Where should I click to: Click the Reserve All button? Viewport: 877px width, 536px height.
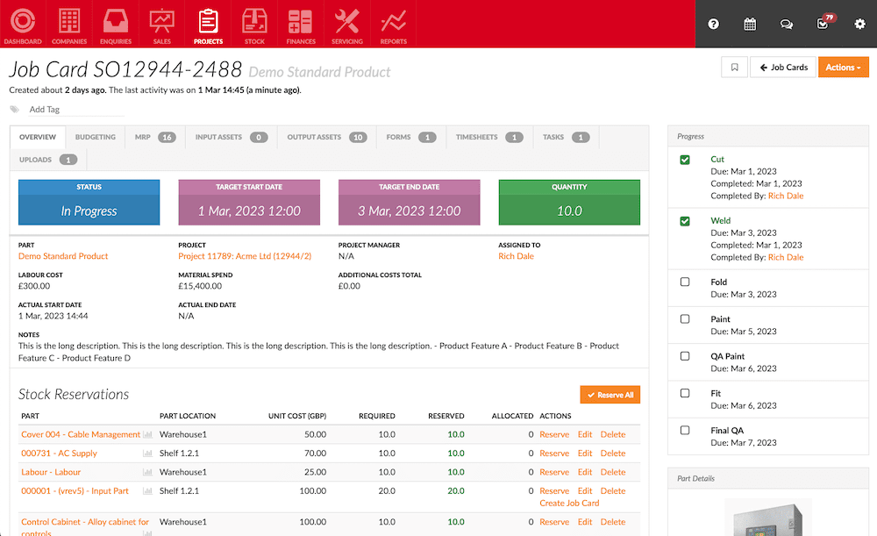coord(610,395)
